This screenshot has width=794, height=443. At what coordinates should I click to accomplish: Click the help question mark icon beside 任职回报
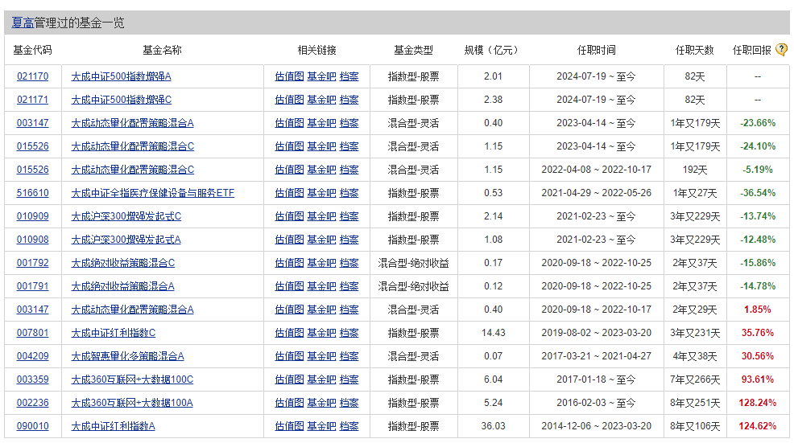coord(781,50)
